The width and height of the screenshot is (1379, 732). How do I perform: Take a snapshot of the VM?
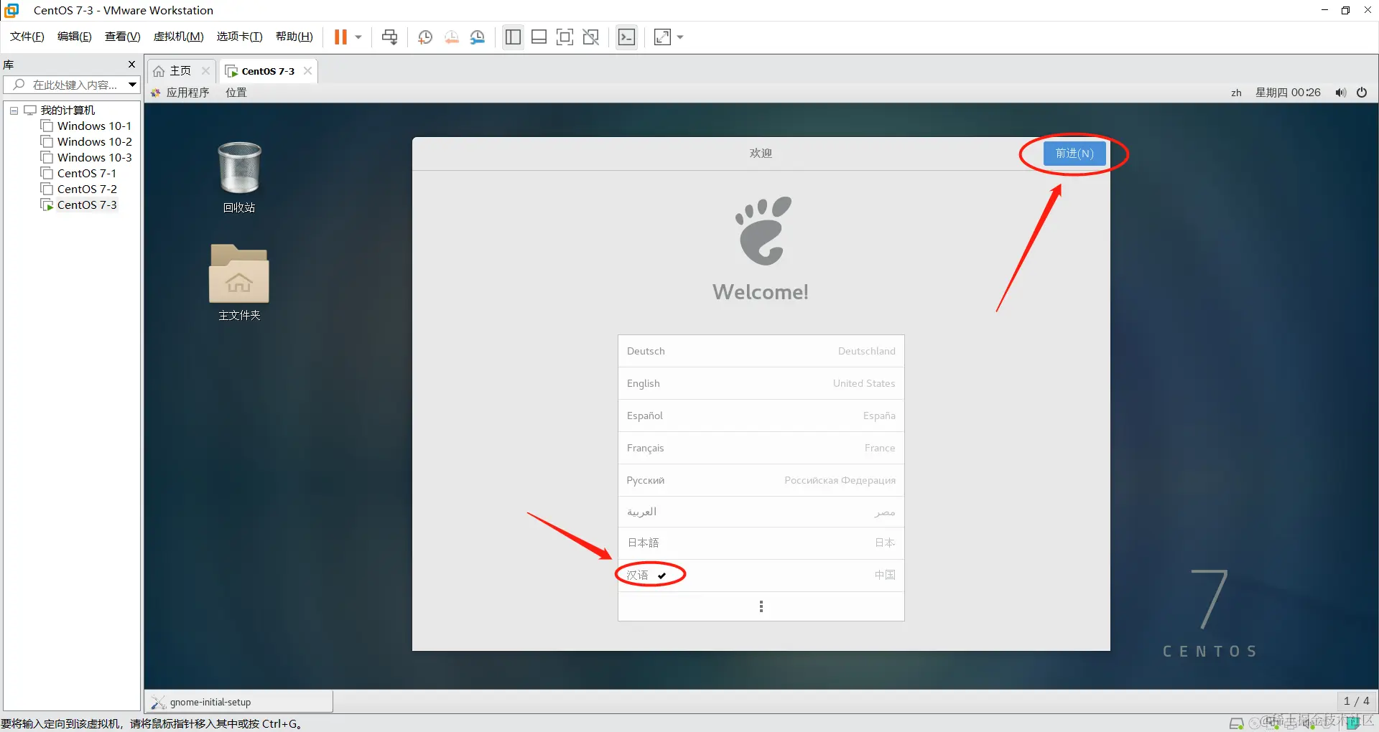click(425, 37)
